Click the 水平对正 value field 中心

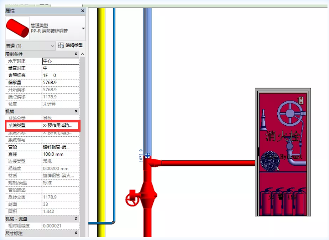[61, 61]
